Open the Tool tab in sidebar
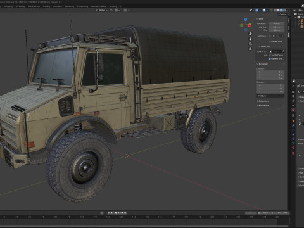The height and width of the screenshot is (228, 304). click(289, 28)
